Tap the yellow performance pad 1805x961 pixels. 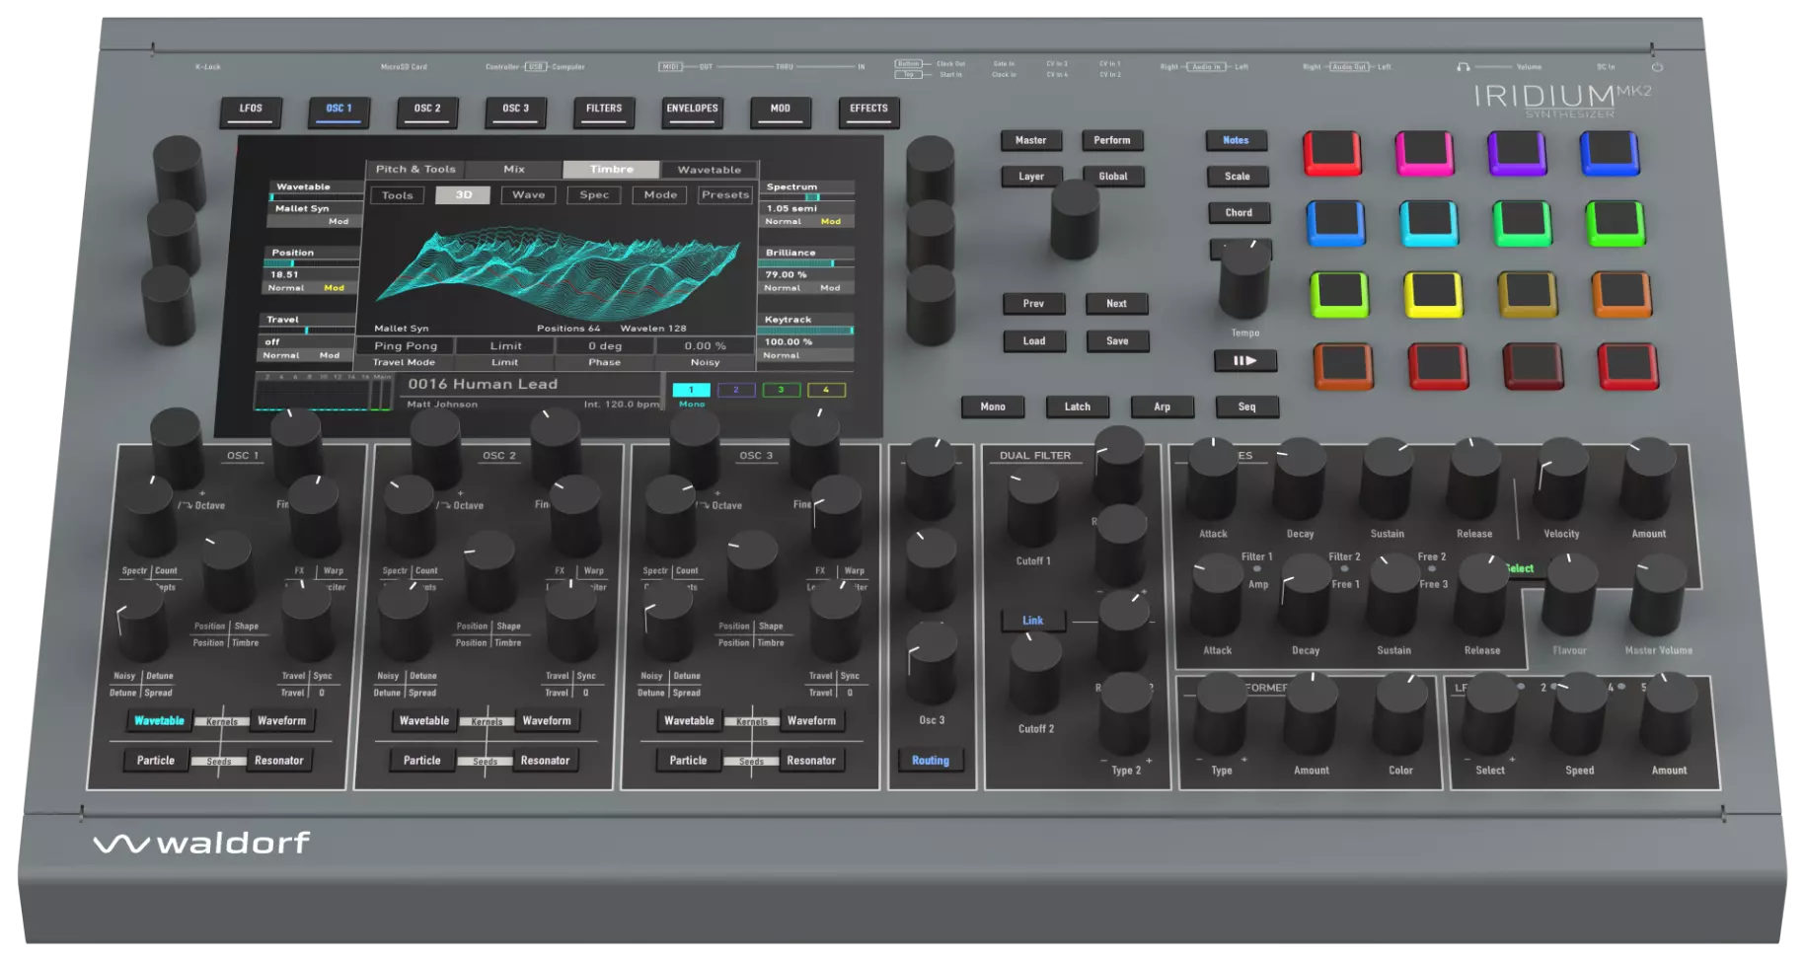point(1433,294)
